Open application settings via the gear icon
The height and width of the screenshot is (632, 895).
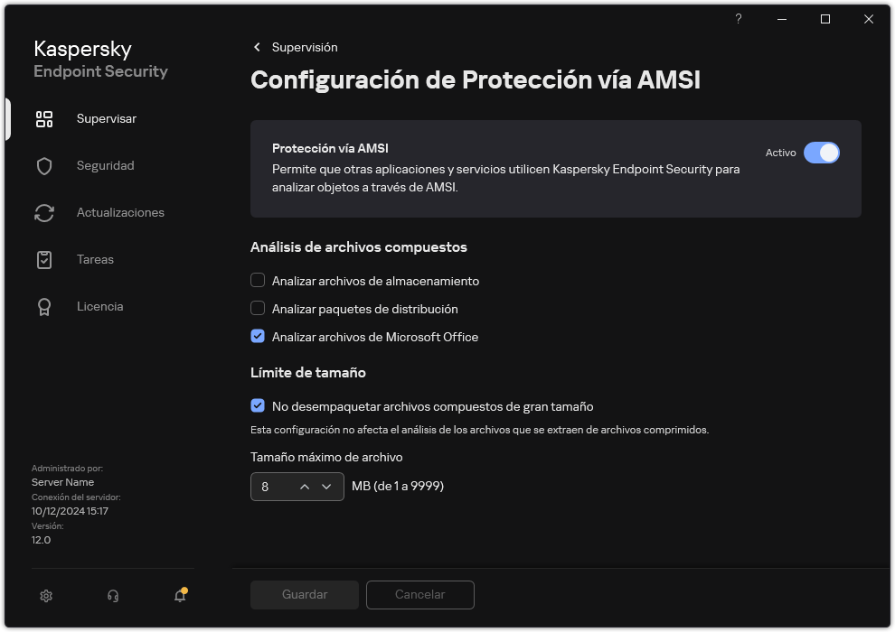(45, 596)
